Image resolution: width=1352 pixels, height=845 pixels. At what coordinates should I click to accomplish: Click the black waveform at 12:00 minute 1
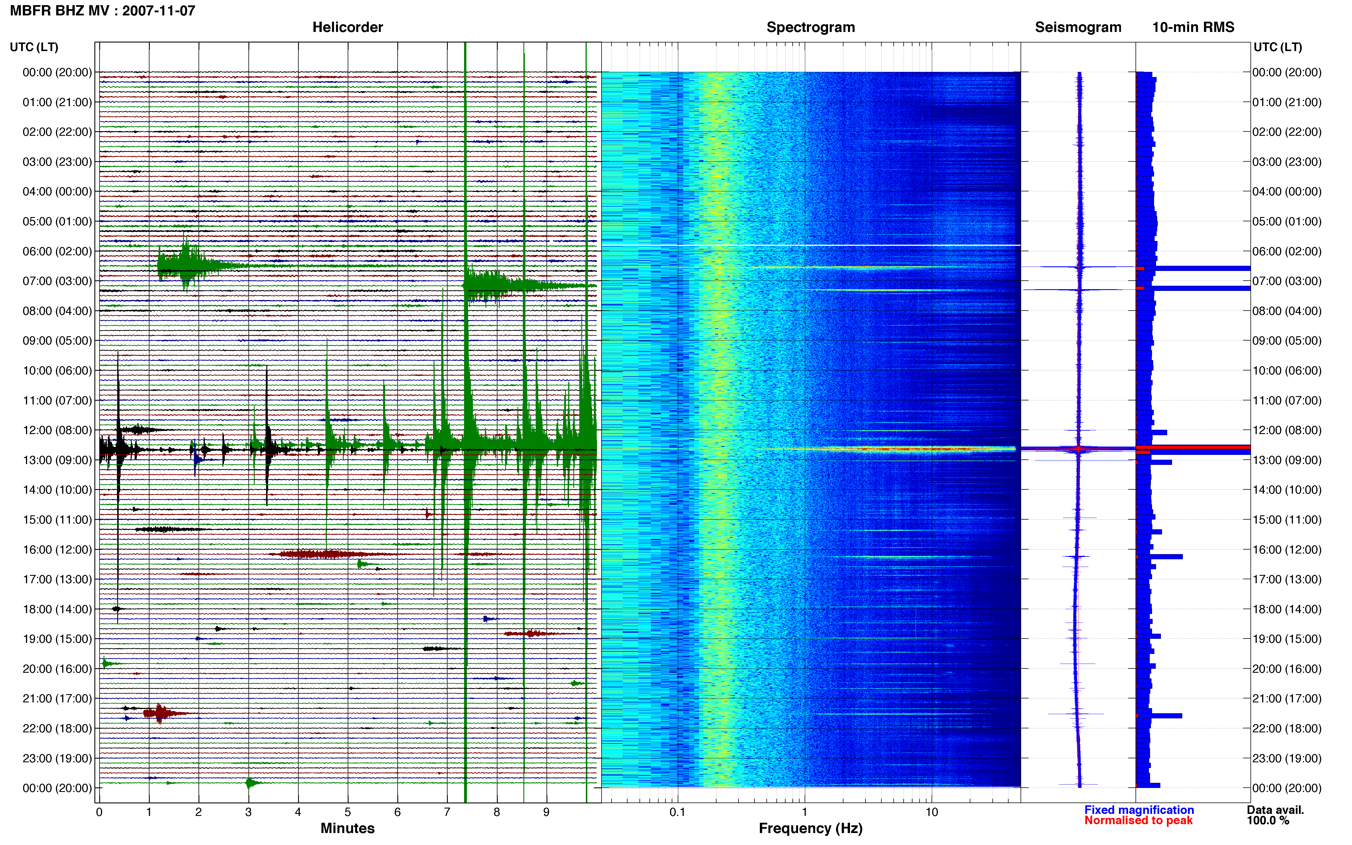(x=140, y=430)
